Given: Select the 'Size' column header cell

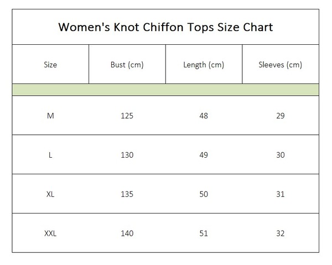Looking at the screenshot, I should [x=50, y=64].
